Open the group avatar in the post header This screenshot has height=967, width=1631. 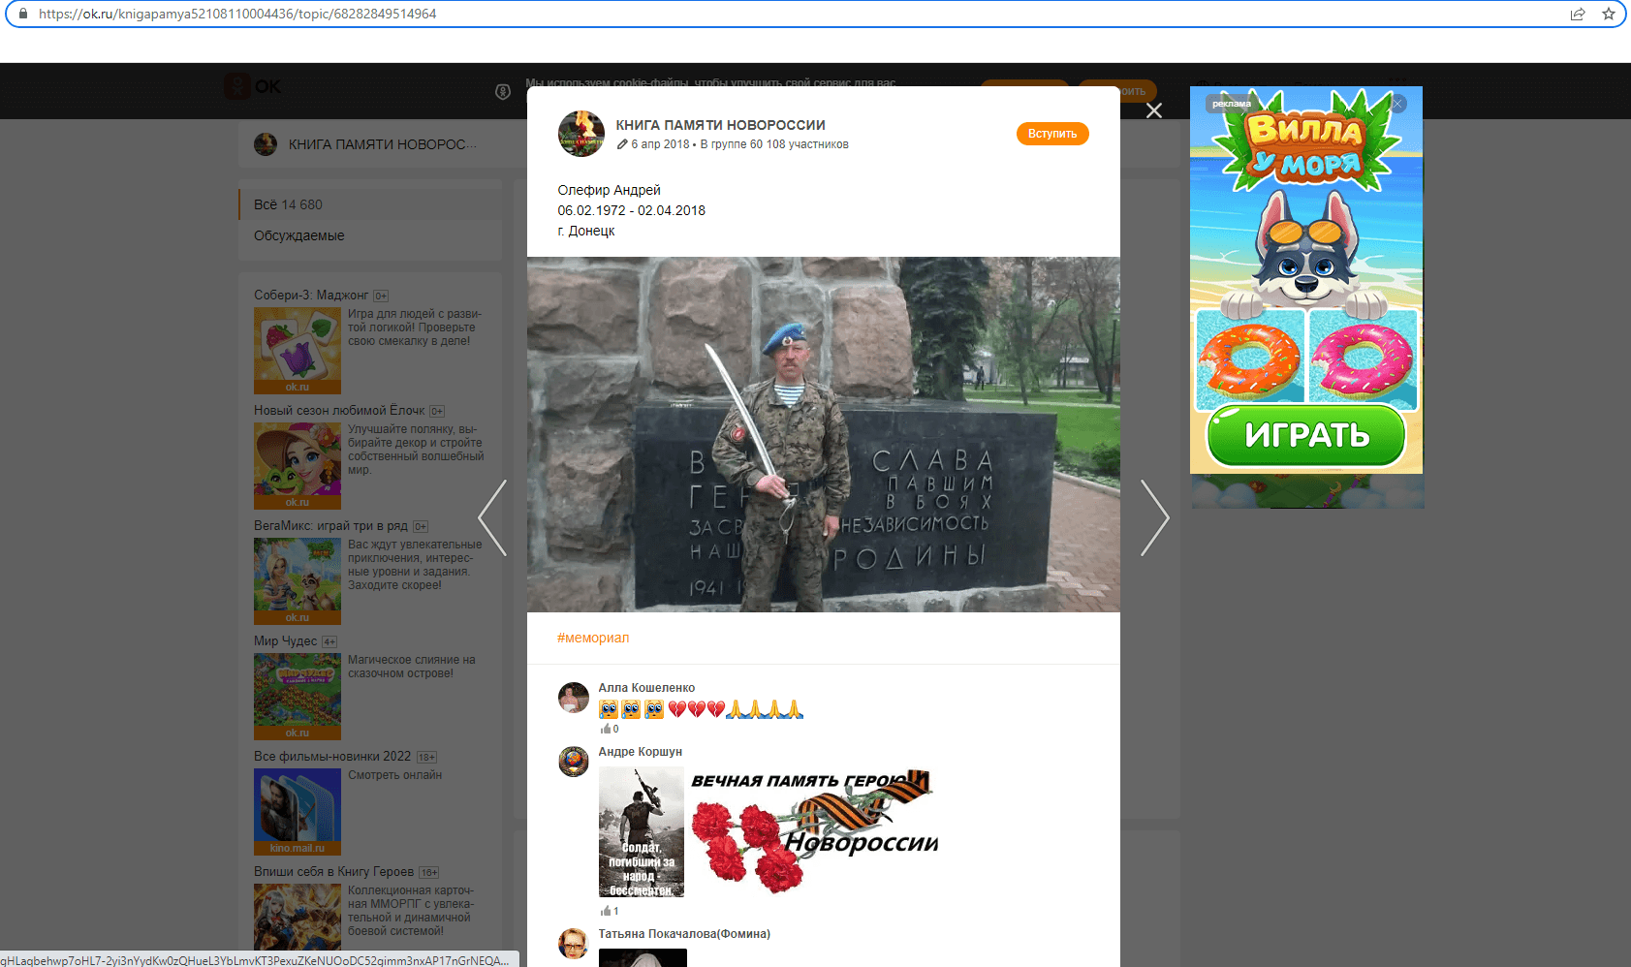point(581,134)
